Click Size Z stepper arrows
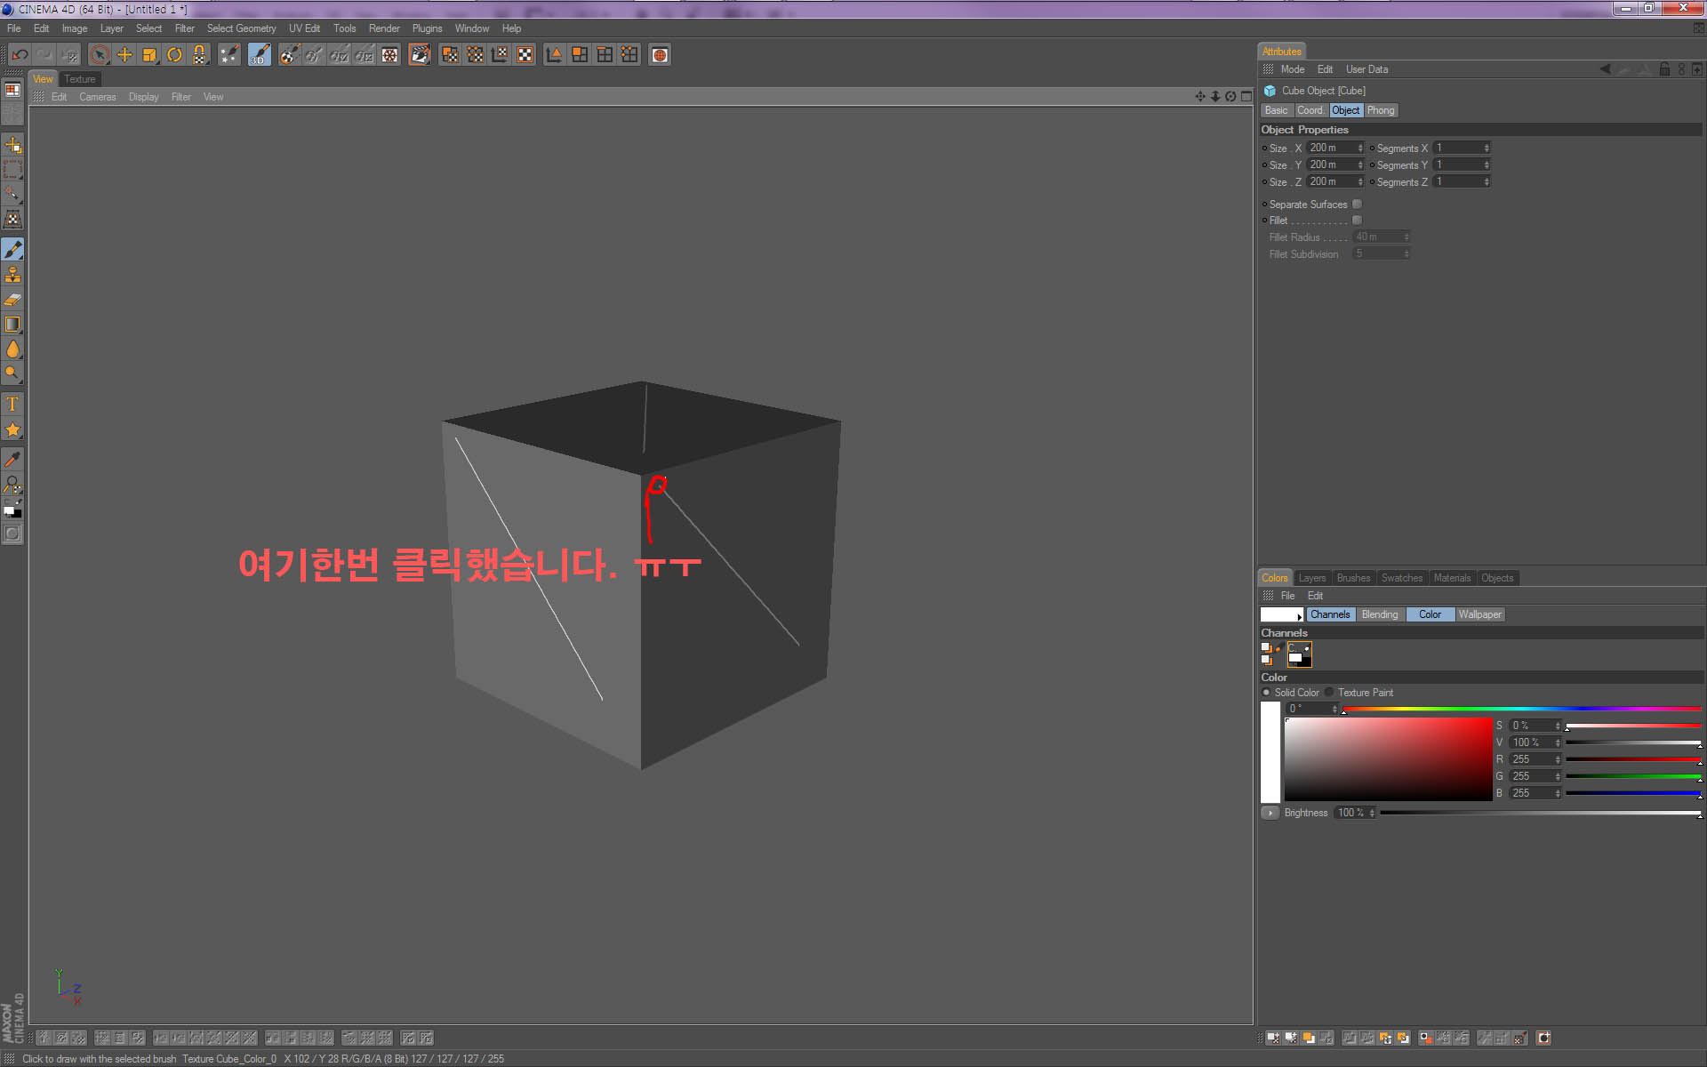Viewport: 1707px width, 1067px height. tap(1360, 182)
